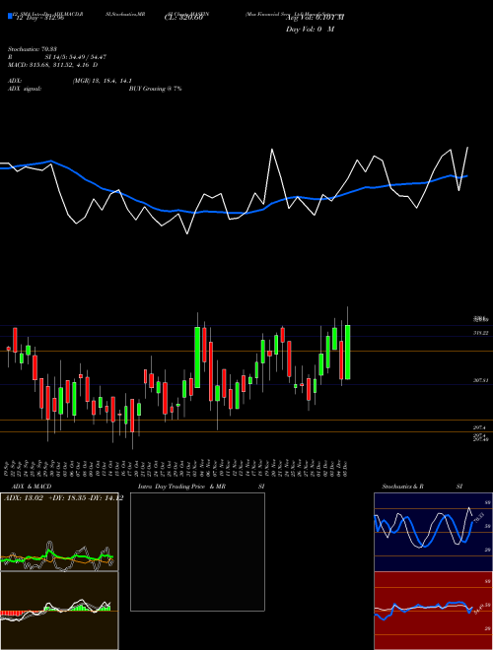493x650 pixels.
Task: Open the red RSI mini chart
Action: (433, 611)
